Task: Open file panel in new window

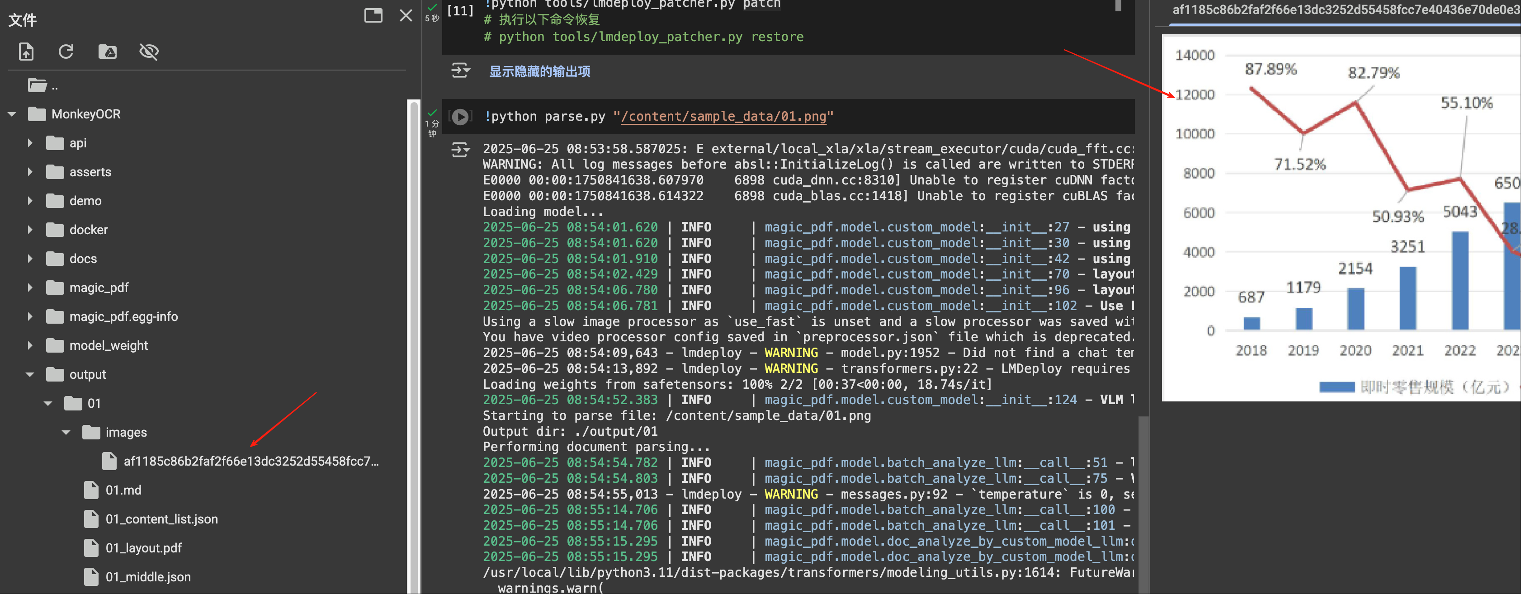Action: [373, 15]
